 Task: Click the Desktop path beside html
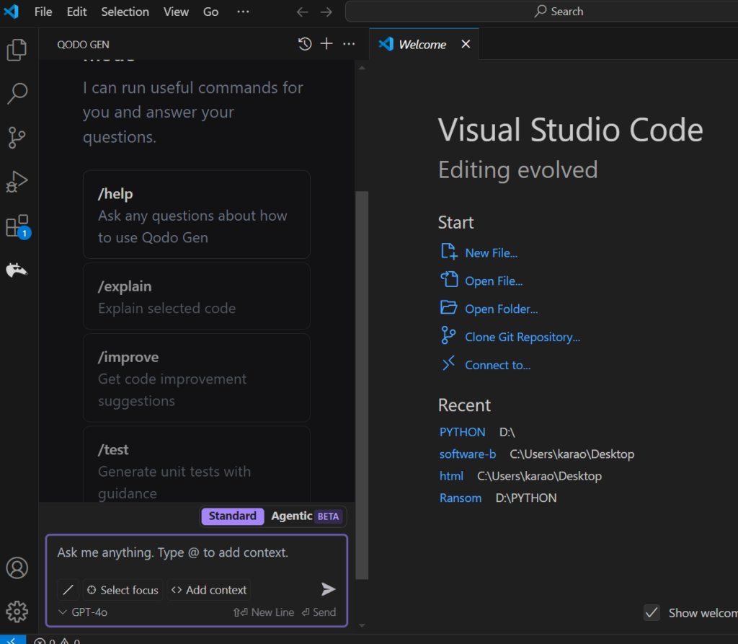point(539,476)
